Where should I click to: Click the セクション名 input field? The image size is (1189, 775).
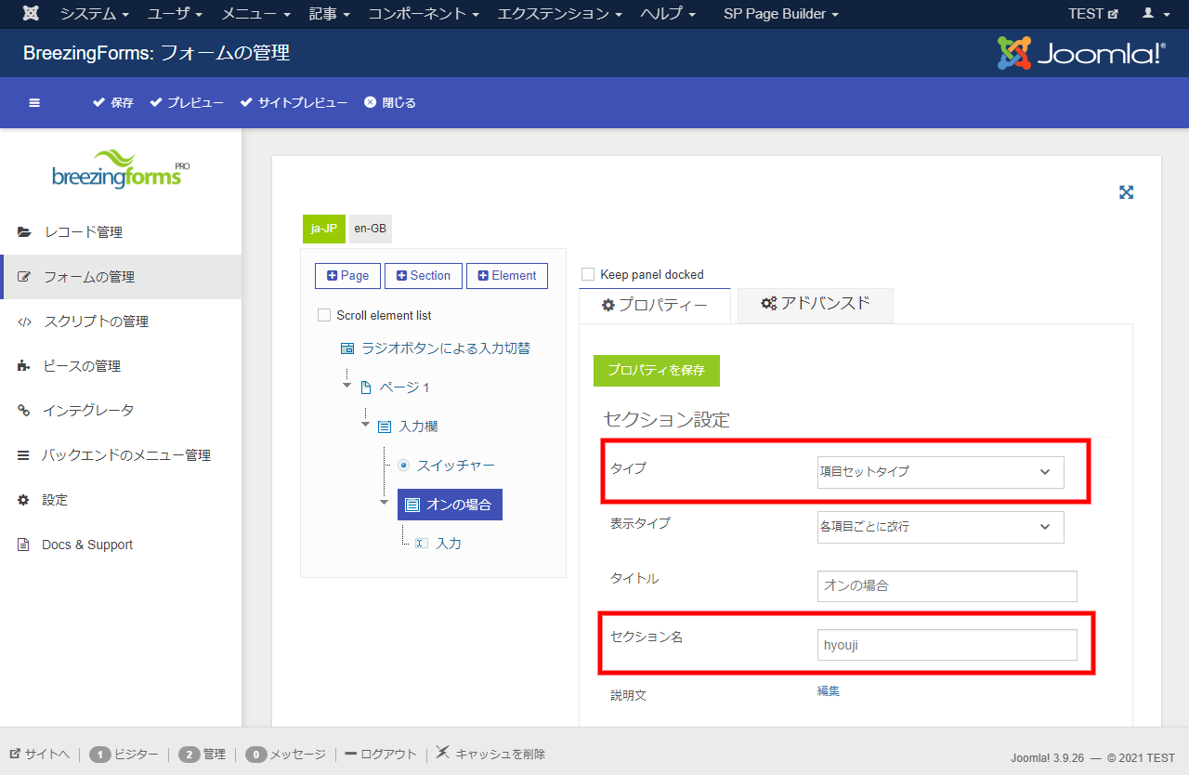click(x=947, y=645)
